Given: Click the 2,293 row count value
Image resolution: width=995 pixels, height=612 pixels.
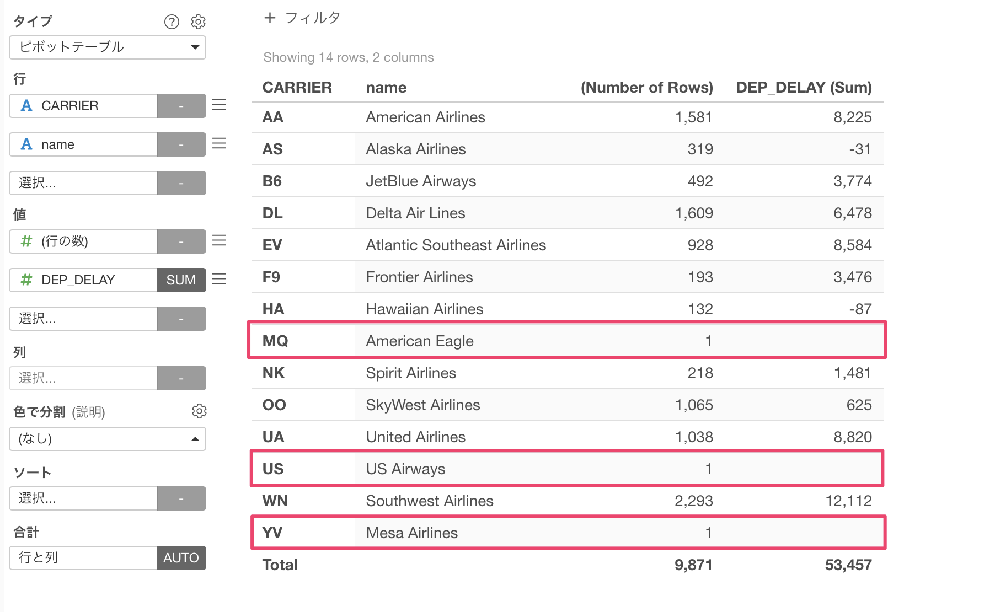Looking at the screenshot, I should click(694, 501).
